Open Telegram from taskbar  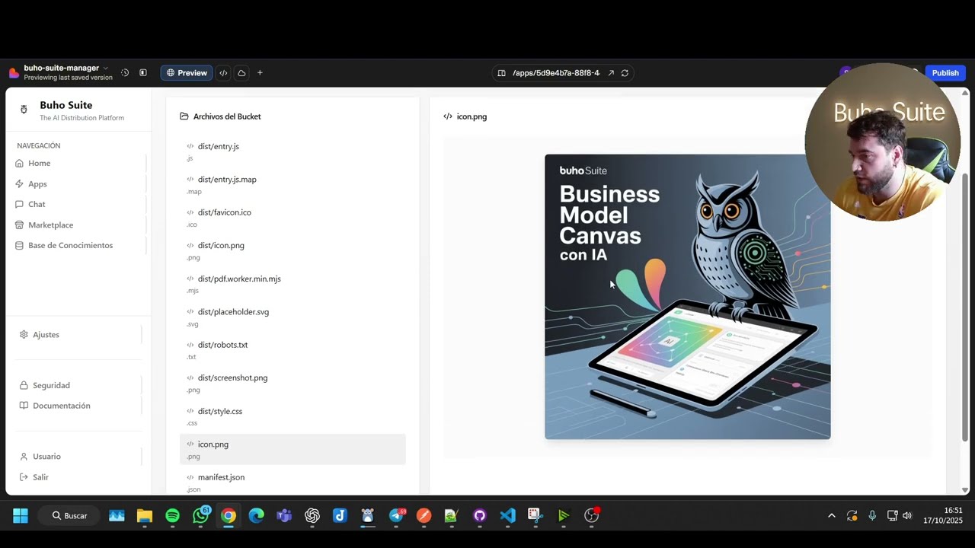click(x=397, y=516)
